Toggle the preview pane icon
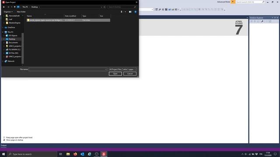The height and width of the screenshot is (157, 280). tap(130, 12)
